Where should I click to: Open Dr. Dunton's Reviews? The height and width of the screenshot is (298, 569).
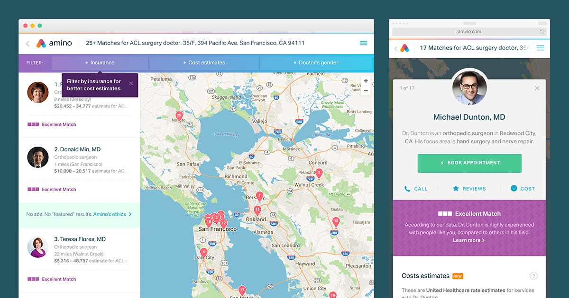(469, 189)
